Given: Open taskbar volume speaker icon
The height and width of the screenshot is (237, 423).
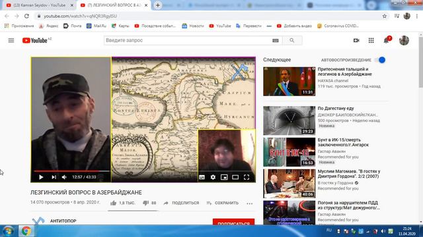Looking at the screenshot, I should (383, 231).
